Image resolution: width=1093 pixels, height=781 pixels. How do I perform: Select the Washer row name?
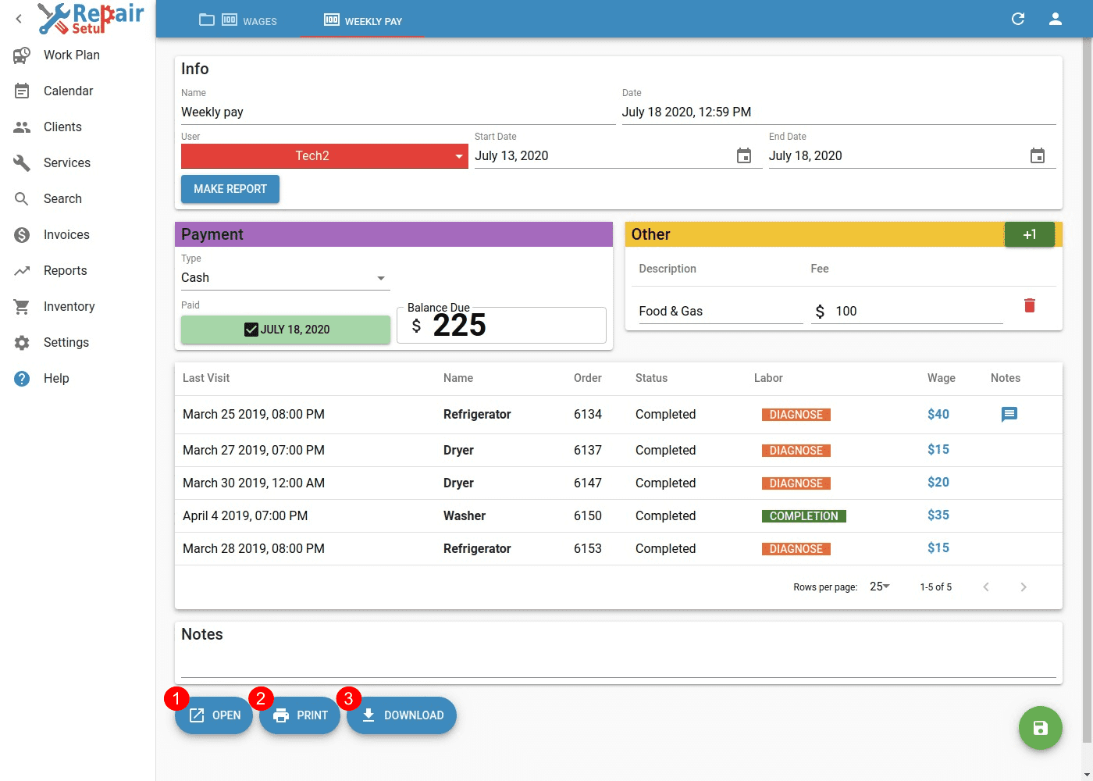(x=465, y=515)
